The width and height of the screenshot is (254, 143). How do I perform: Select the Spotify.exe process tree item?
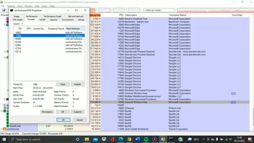15,126
